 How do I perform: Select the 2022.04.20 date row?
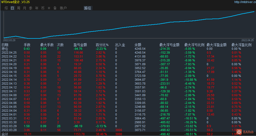9,64
